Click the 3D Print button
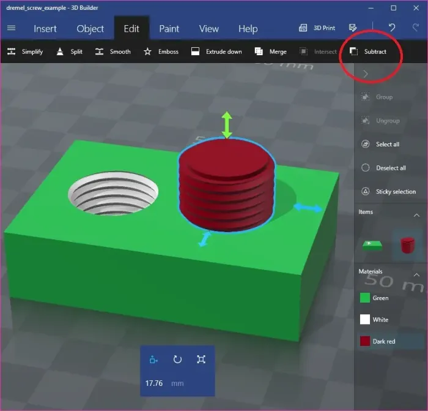This screenshot has height=411, width=428. click(317, 28)
